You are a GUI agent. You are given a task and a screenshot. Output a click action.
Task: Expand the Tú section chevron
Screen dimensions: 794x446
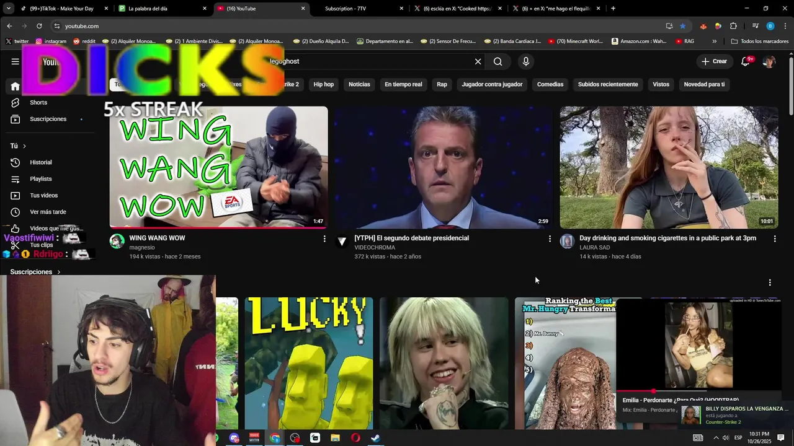(24, 146)
